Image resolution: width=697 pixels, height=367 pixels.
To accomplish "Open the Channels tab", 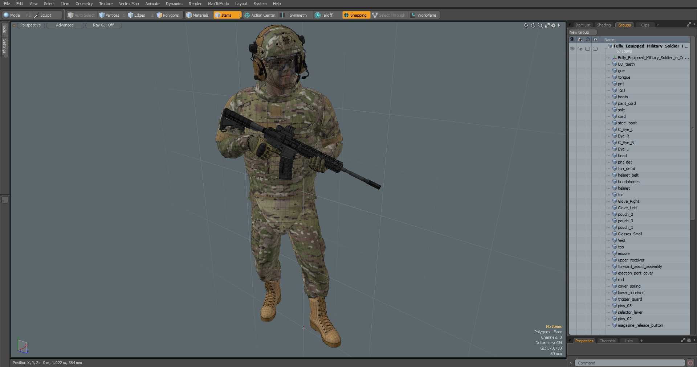I will tap(607, 341).
